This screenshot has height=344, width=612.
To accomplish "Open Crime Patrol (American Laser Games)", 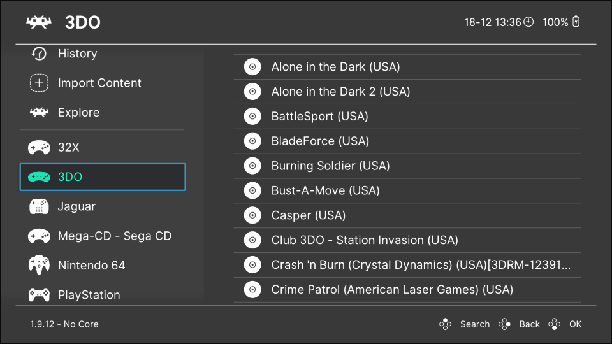I will click(392, 290).
